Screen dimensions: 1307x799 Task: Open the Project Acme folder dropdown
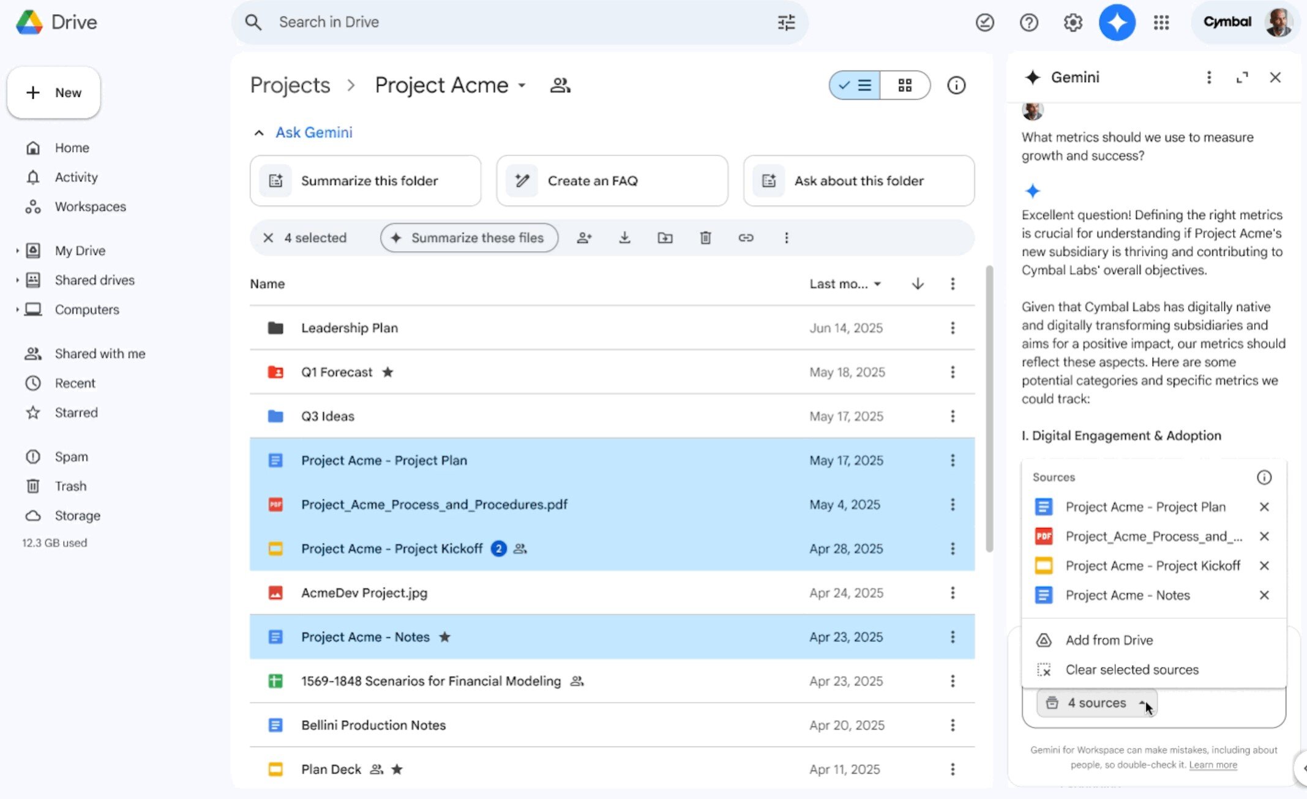[x=522, y=86]
